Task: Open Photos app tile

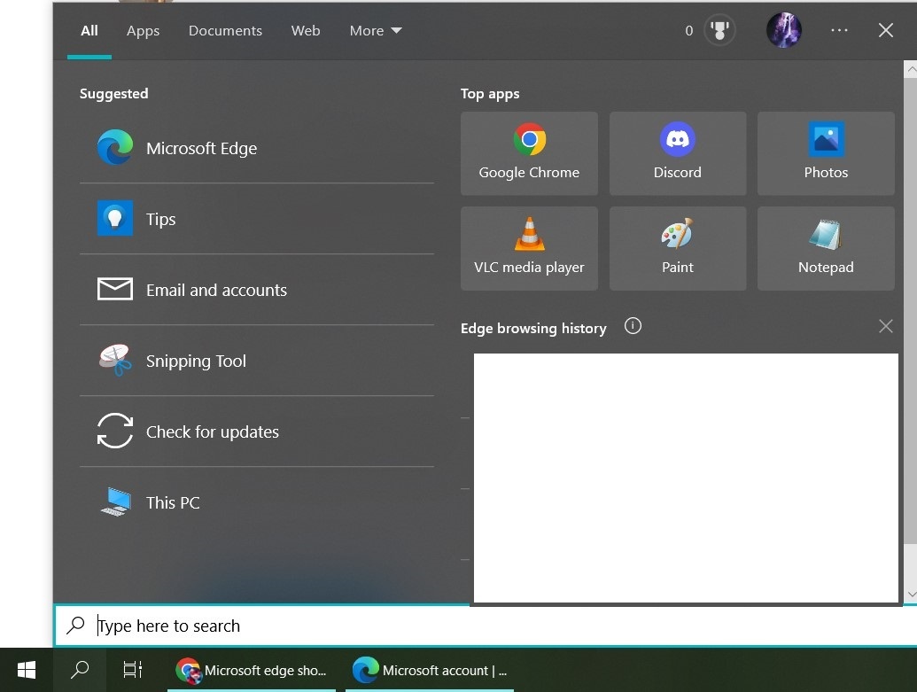Action: (826, 153)
